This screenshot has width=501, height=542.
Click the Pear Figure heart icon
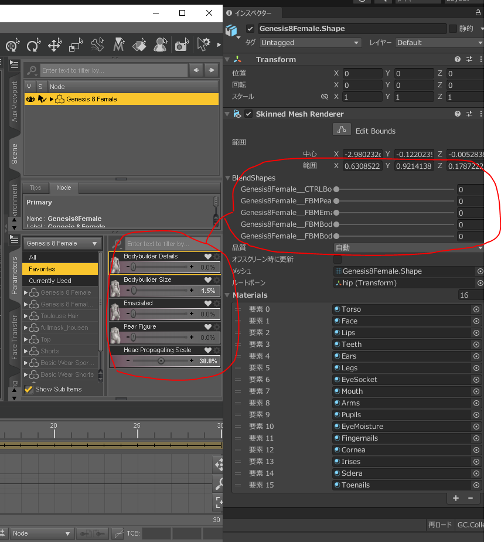[x=208, y=326]
